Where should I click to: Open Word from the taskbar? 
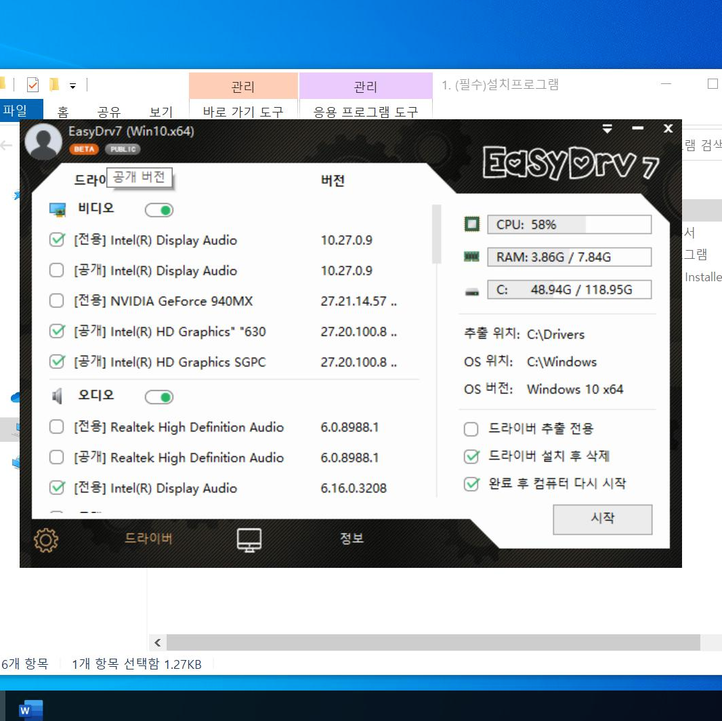(x=31, y=710)
